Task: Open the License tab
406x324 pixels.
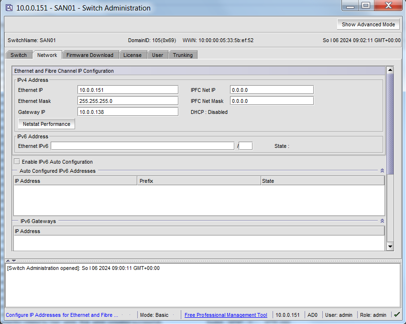Action: pos(132,55)
